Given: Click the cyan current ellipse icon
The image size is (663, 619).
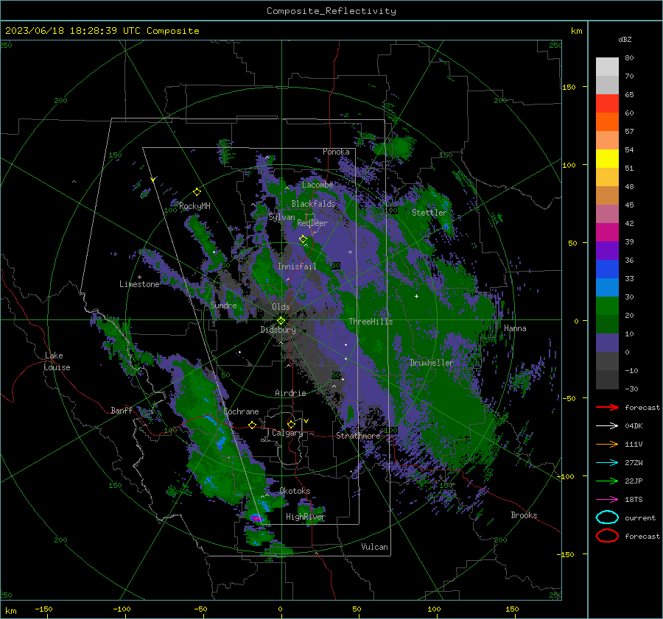Looking at the screenshot, I should 607,517.
